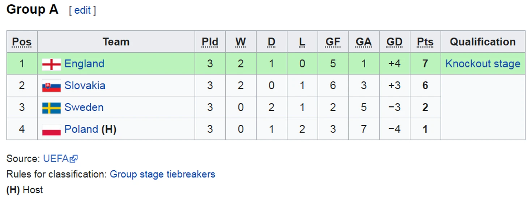The width and height of the screenshot is (528, 197).
Task: Click the Sweden flag icon
Action: [51, 108]
